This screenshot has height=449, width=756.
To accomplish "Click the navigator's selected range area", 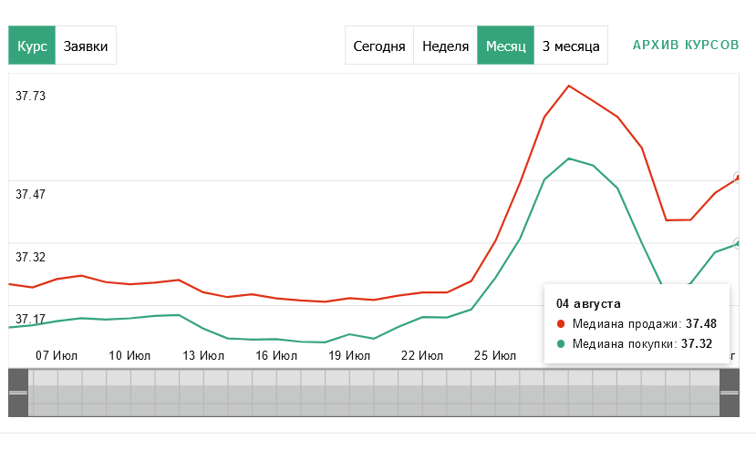I will [374, 393].
